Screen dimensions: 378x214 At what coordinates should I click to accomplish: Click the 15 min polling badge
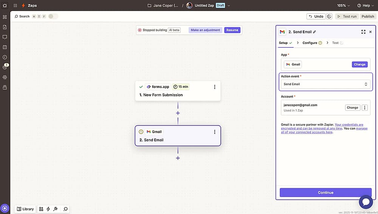coord(181,87)
